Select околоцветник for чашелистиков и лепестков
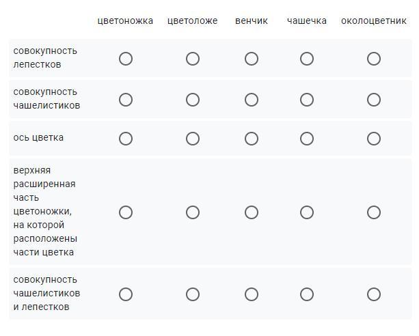This screenshot has width=419, height=336. (x=374, y=294)
